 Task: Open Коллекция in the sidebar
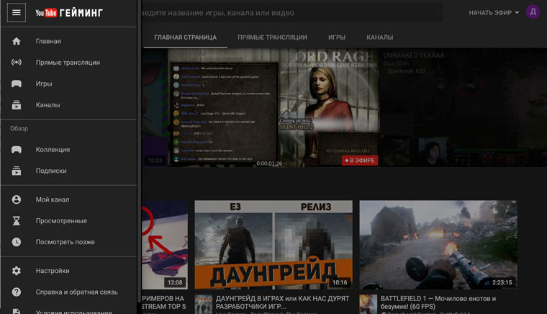coord(53,150)
